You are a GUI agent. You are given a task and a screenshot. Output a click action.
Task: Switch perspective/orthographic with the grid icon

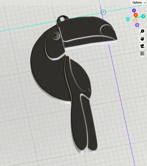(x=142, y=53)
